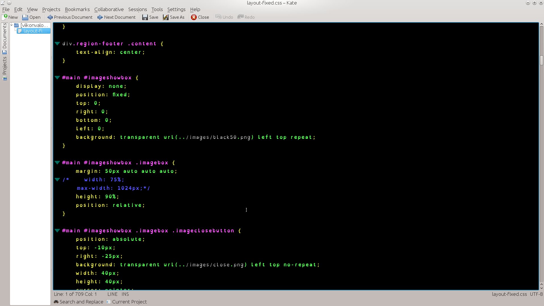Click the vertical scrollbar handle
Image resolution: width=544 pixels, height=306 pixels.
pyautogui.click(x=541, y=60)
